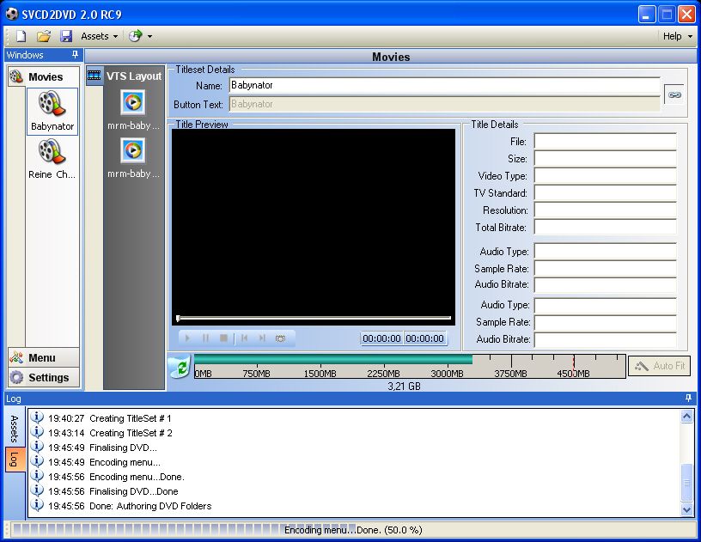Select the Babynator movie titleset

(x=52, y=112)
